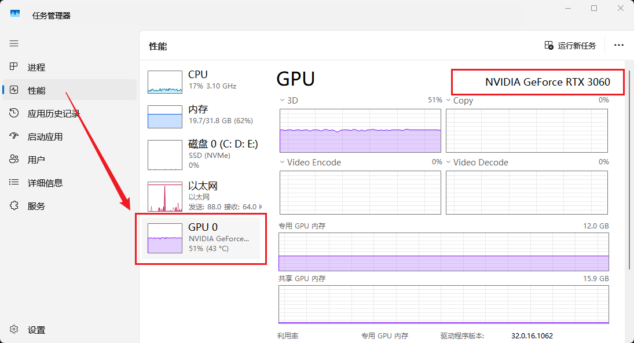Click the '51% (43 °C)' GPU text
Viewport: 634px width, 343px height.
point(208,249)
